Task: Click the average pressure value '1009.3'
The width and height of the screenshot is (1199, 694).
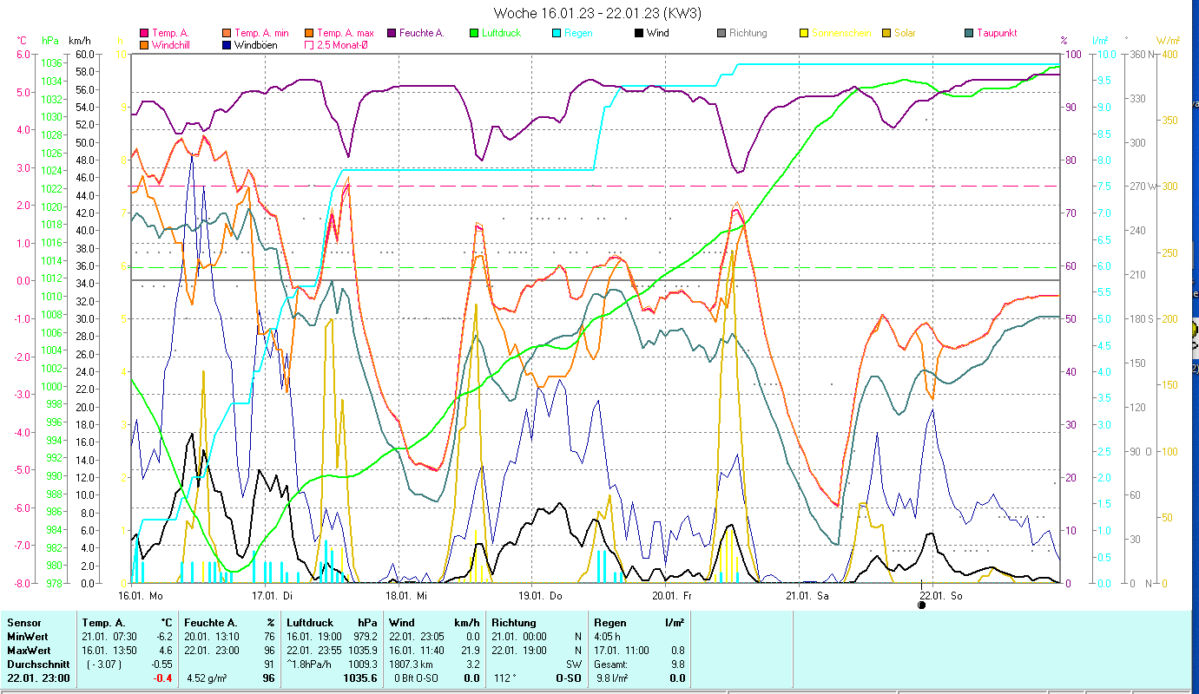Action: tap(361, 665)
